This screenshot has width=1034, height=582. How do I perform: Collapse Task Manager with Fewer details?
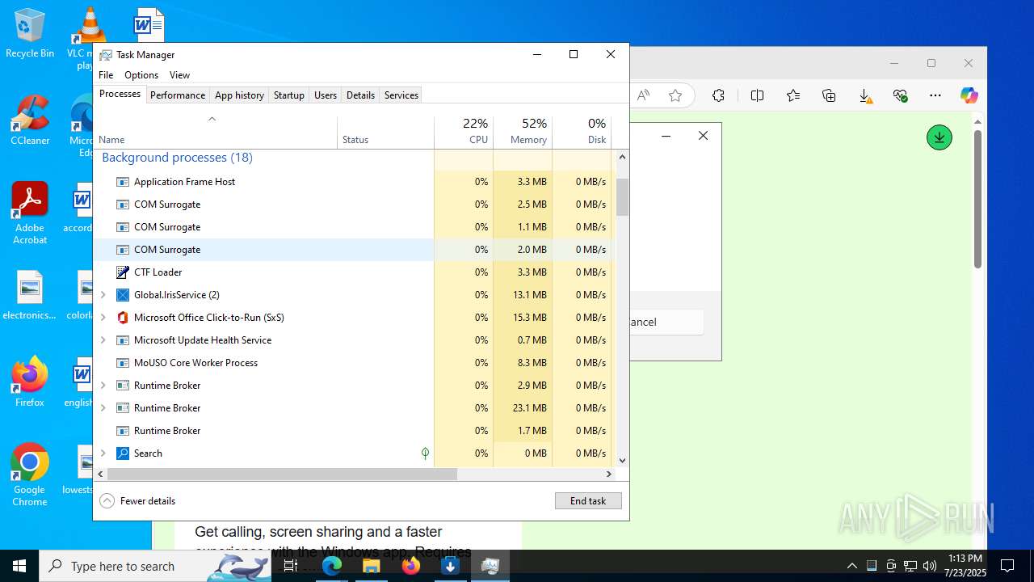pyautogui.click(x=137, y=501)
